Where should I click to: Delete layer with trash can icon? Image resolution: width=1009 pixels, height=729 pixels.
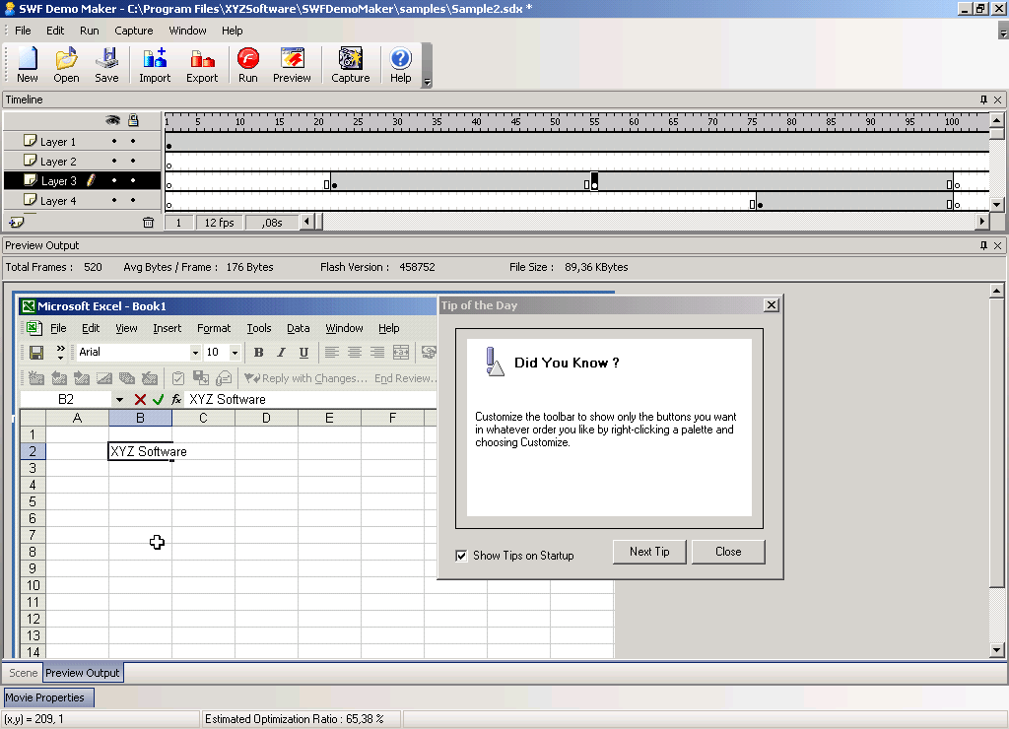coord(148,222)
